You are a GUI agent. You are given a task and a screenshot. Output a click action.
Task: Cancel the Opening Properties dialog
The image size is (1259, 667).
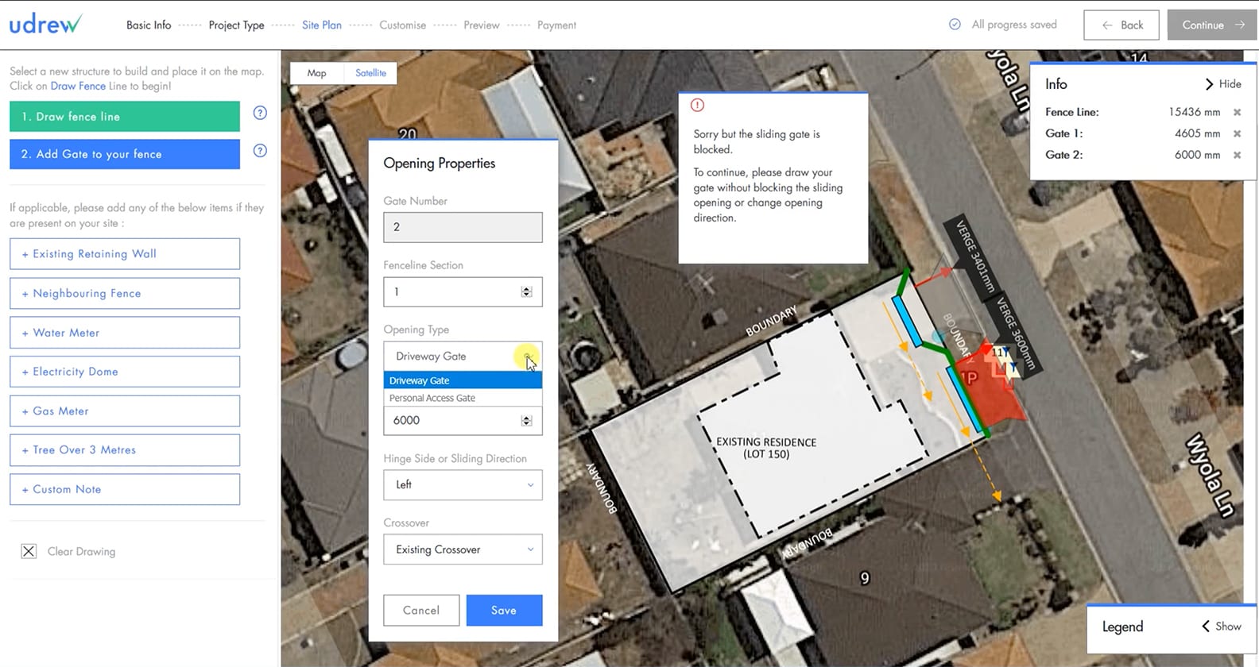pyautogui.click(x=421, y=610)
